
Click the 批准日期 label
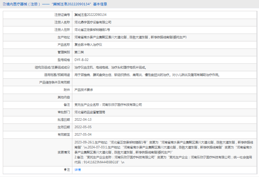tap(64, 120)
